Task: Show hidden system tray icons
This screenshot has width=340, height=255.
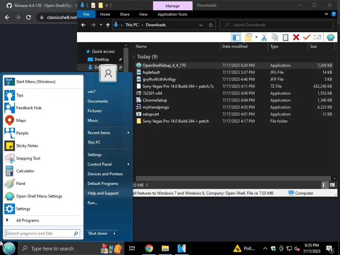Action: pos(265,248)
